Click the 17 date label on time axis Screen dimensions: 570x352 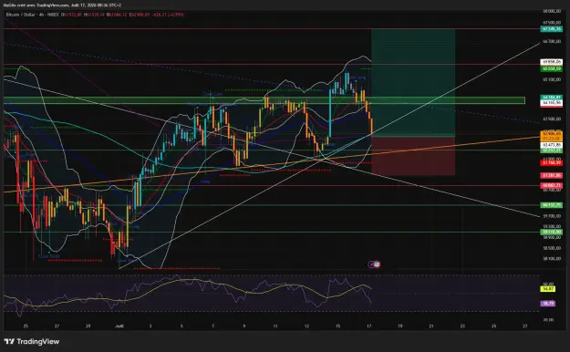pyautogui.click(x=369, y=326)
